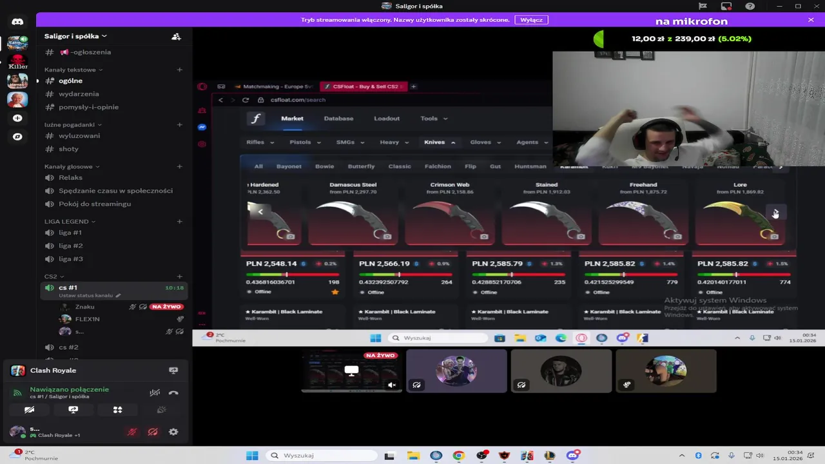The height and width of the screenshot is (464, 825).
Task: Unmute the live stream preview audio
Action: pos(391,385)
